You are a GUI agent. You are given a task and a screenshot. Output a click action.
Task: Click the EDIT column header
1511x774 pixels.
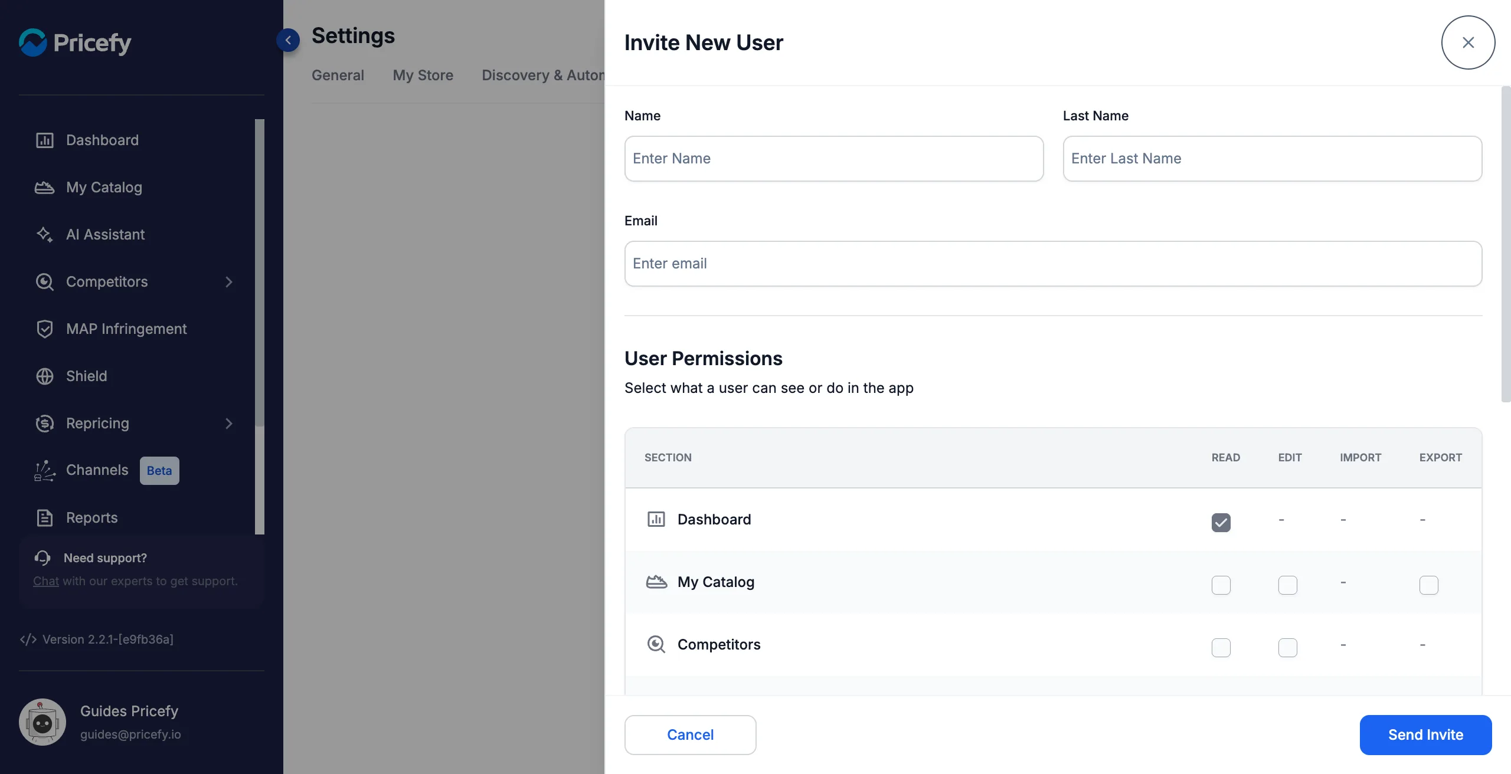pos(1290,458)
